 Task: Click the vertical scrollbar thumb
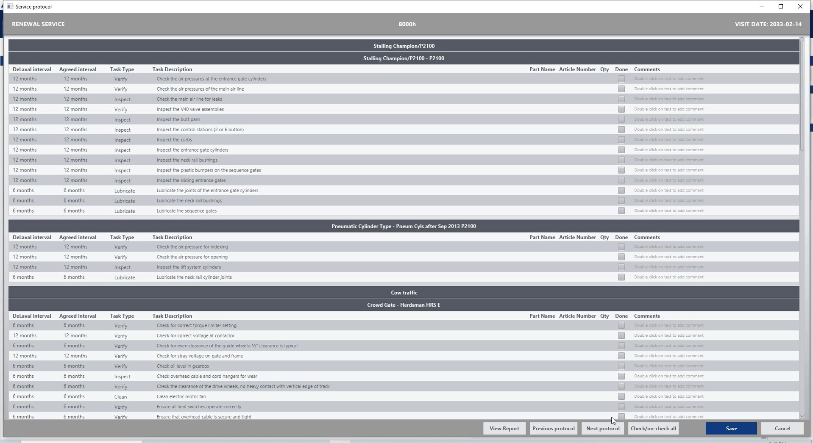click(802, 96)
